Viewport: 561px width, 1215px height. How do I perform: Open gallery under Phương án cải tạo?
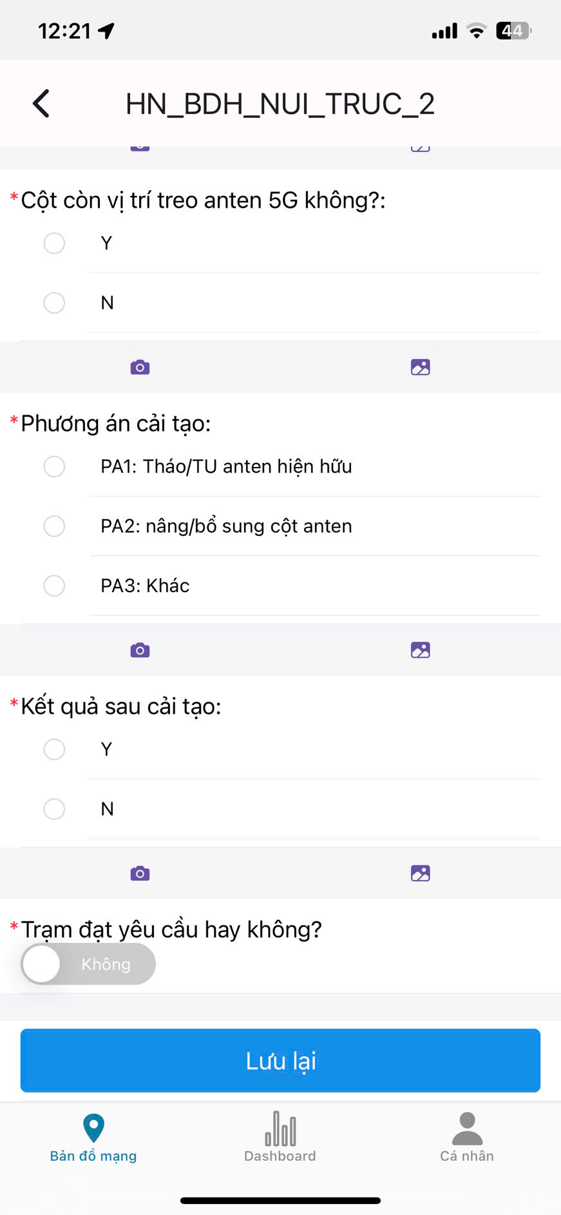coord(420,650)
